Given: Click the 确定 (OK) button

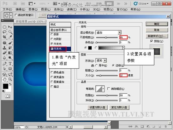Looking at the screenshot, I should tap(157, 24).
